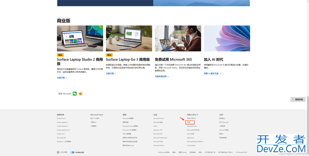Open Surface Pro 9 footer link
This screenshot has width=309, height=156.
[x=61, y=118]
